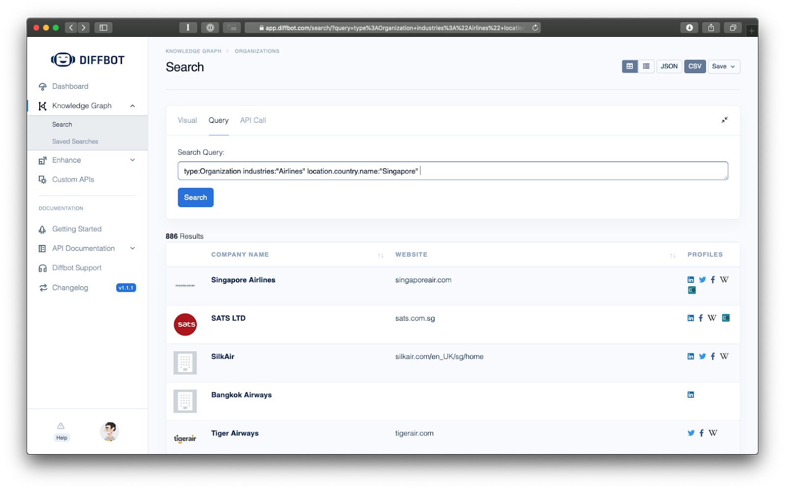Image resolution: width=785 pixels, height=490 pixels.
Task: Open Bangkok Airways LinkedIn profile
Action: click(x=691, y=395)
